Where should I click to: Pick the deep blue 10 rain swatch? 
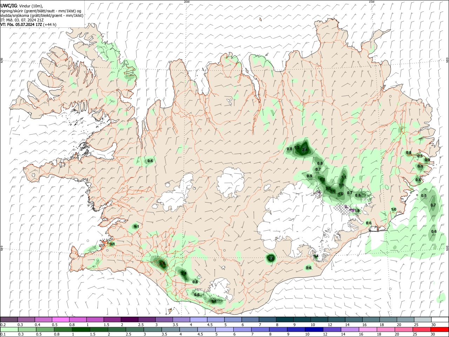pyautogui.click(x=314, y=329)
